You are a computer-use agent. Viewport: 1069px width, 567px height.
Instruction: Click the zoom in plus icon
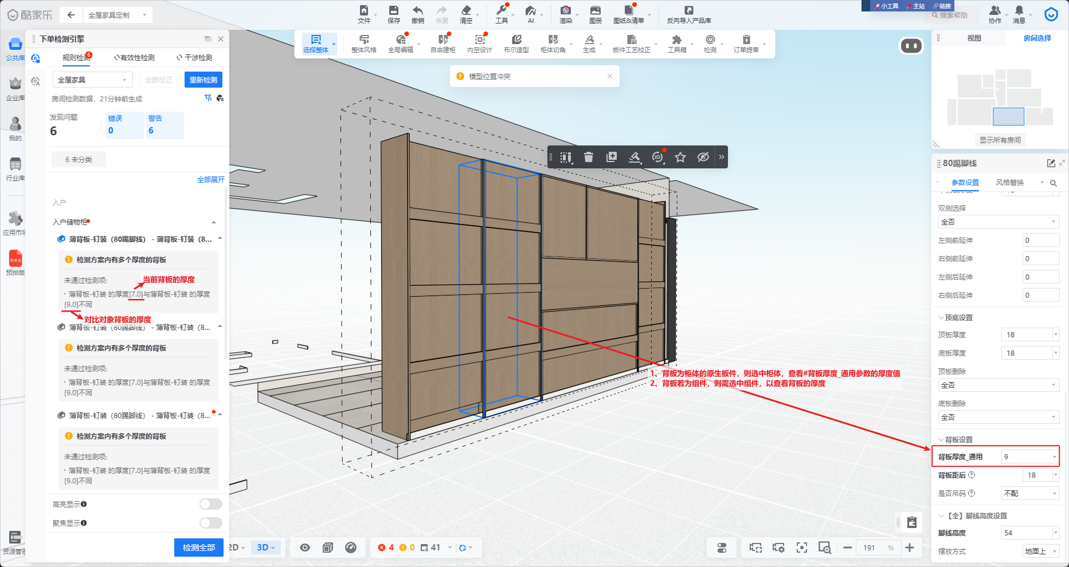point(910,548)
